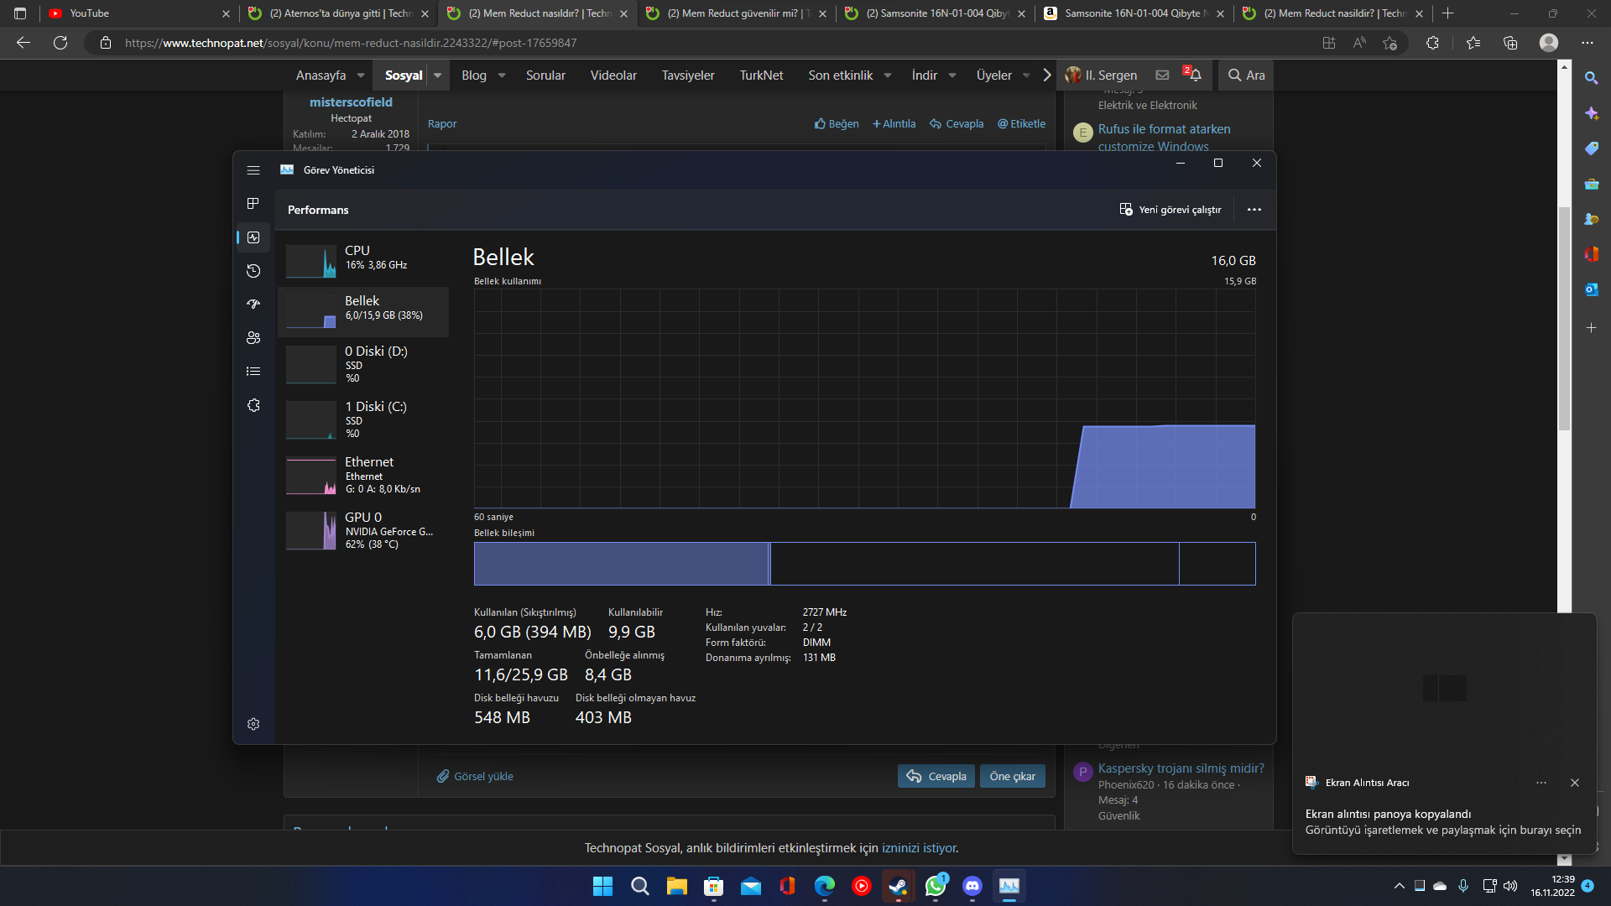
Task: Select the CPU performance item
Action: pyautogui.click(x=363, y=260)
